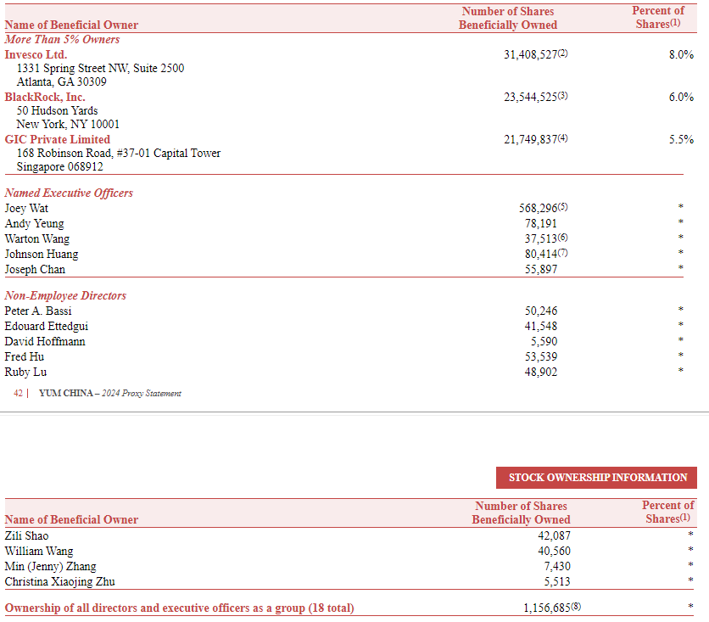Click the page number 42 in the footer
The image size is (709, 622).
click(x=18, y=394)
